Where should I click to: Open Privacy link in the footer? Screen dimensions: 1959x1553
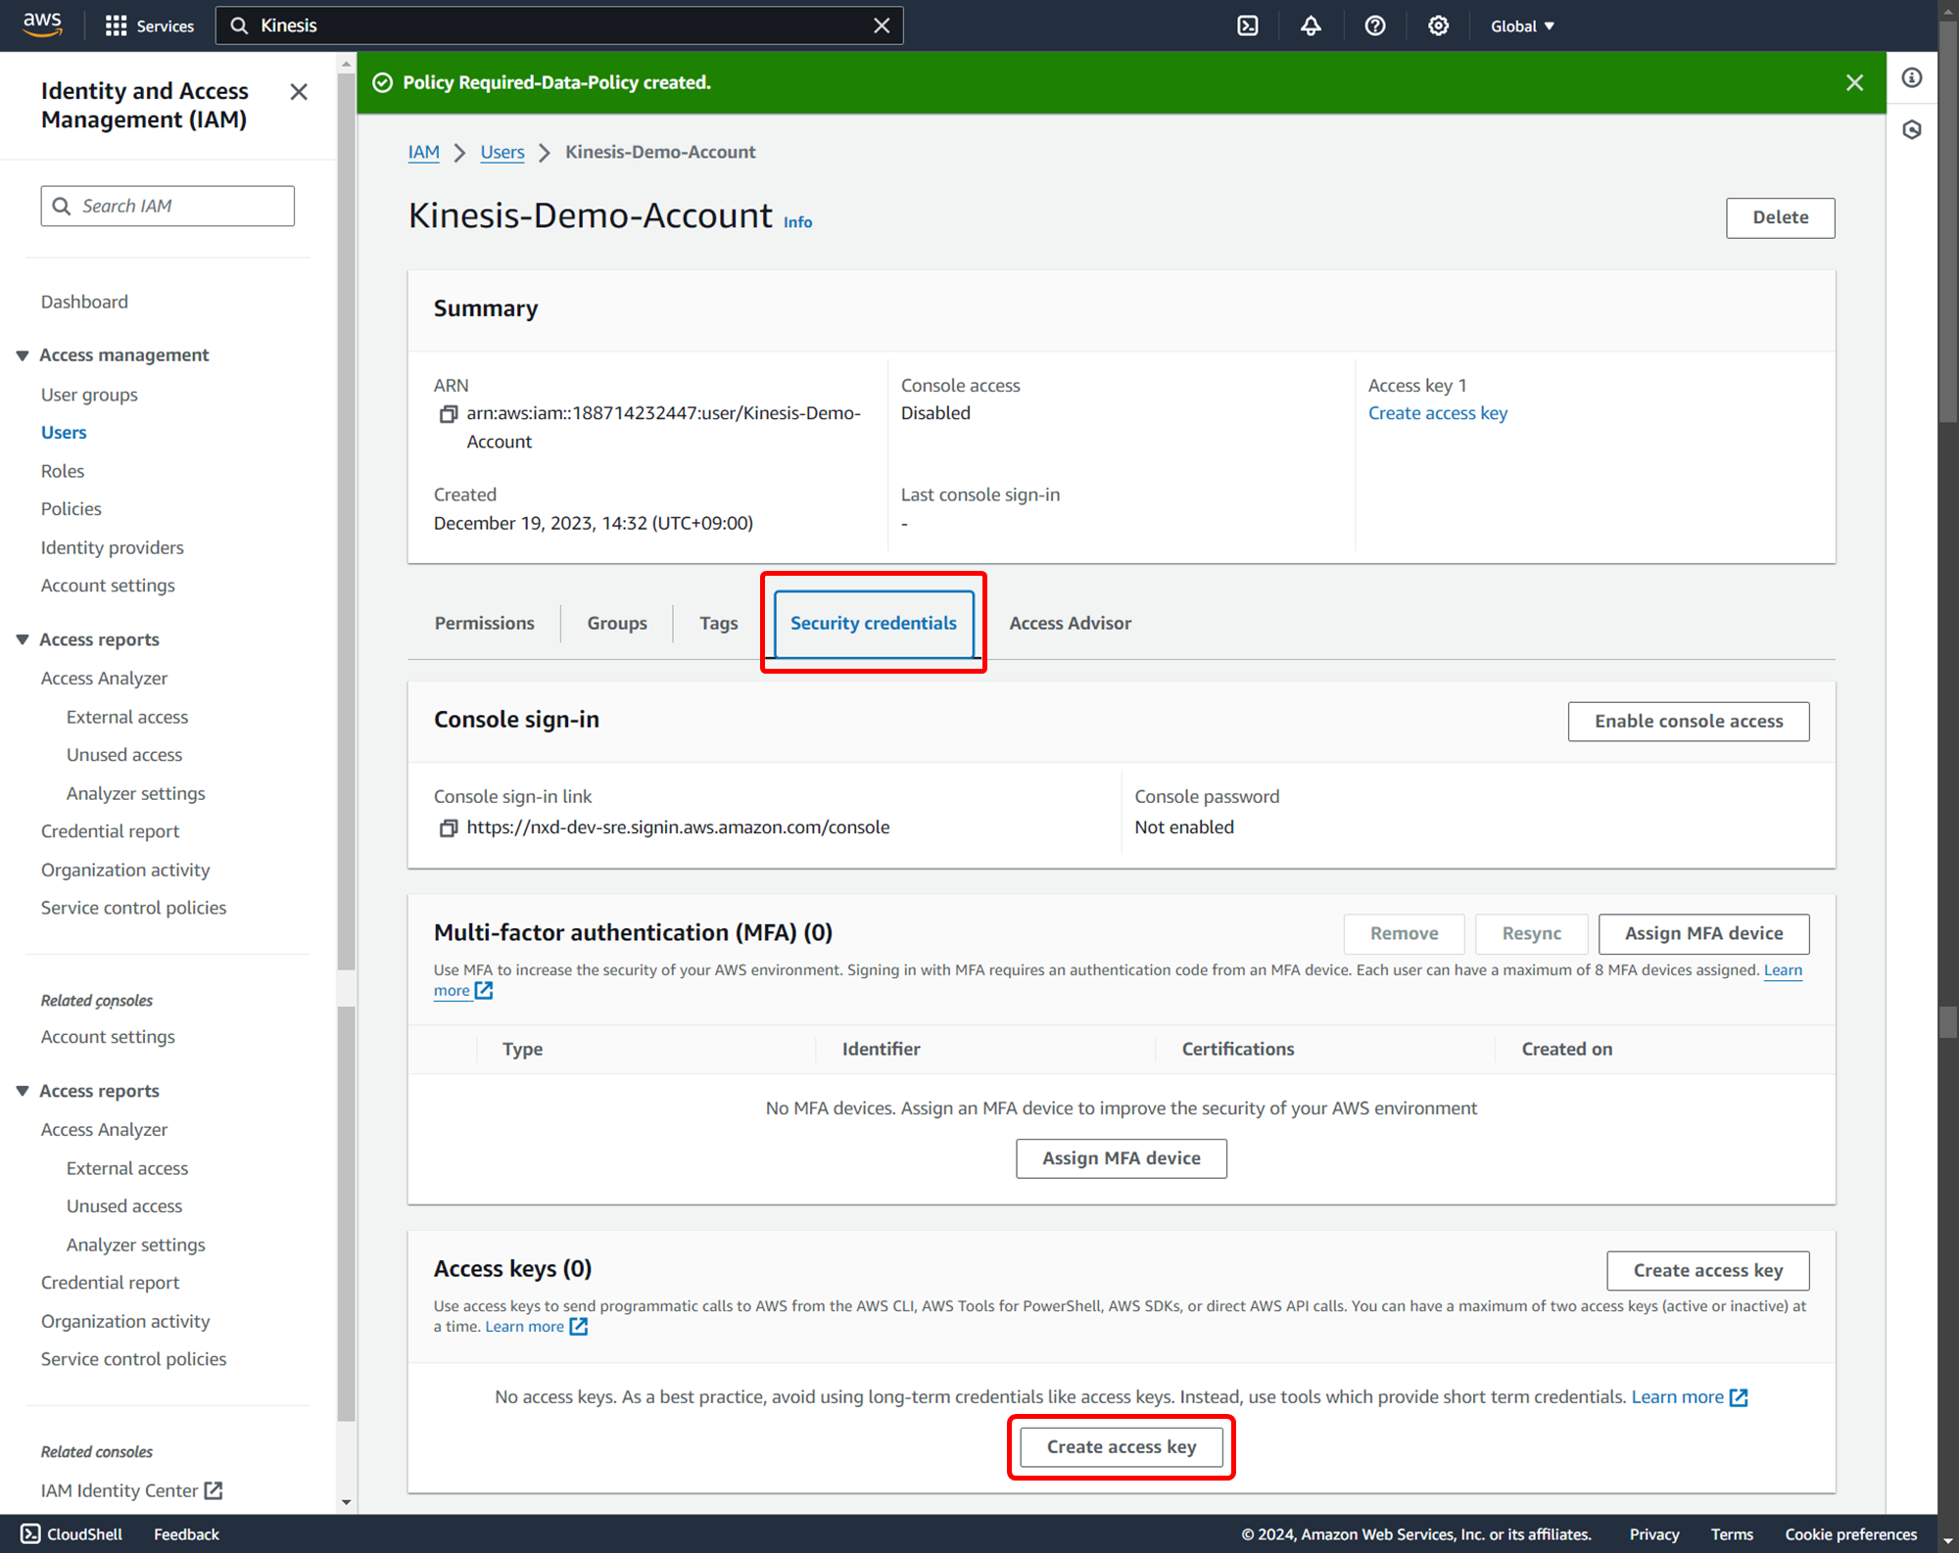tap(1654, 1534)
